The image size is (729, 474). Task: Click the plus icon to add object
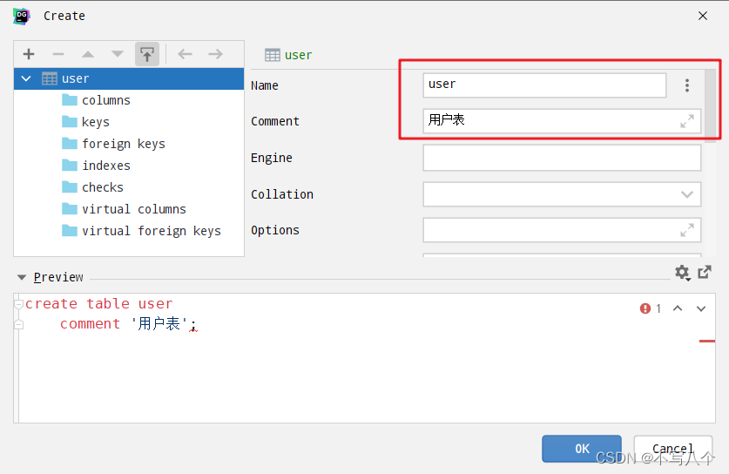click(29, 54)
